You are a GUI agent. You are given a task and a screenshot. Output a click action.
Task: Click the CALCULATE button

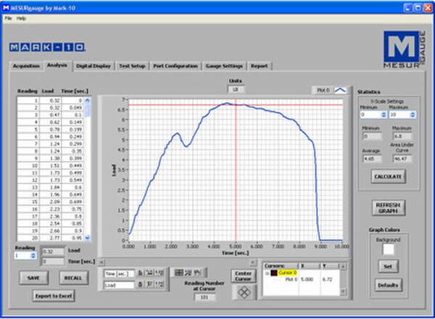388,176
